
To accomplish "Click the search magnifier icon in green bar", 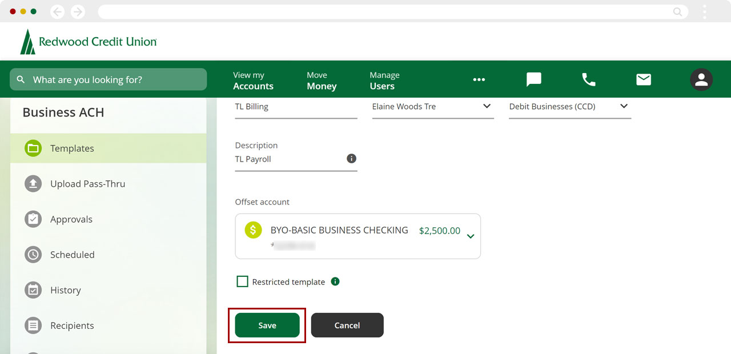I will point(21,79).
